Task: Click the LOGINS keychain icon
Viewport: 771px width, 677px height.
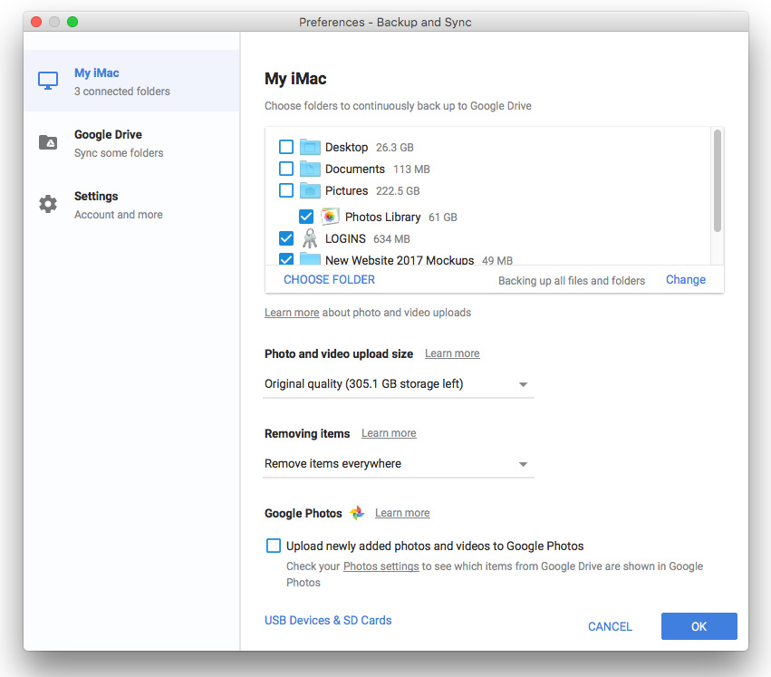Action: coord(309,237)
